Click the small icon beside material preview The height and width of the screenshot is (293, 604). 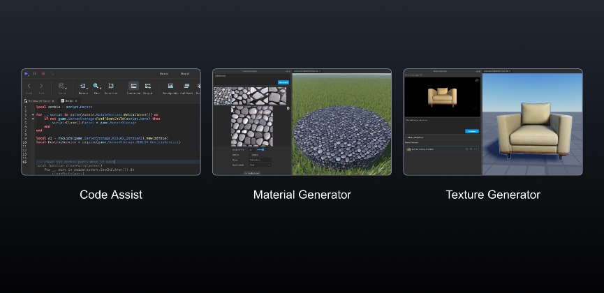[288, 109]
